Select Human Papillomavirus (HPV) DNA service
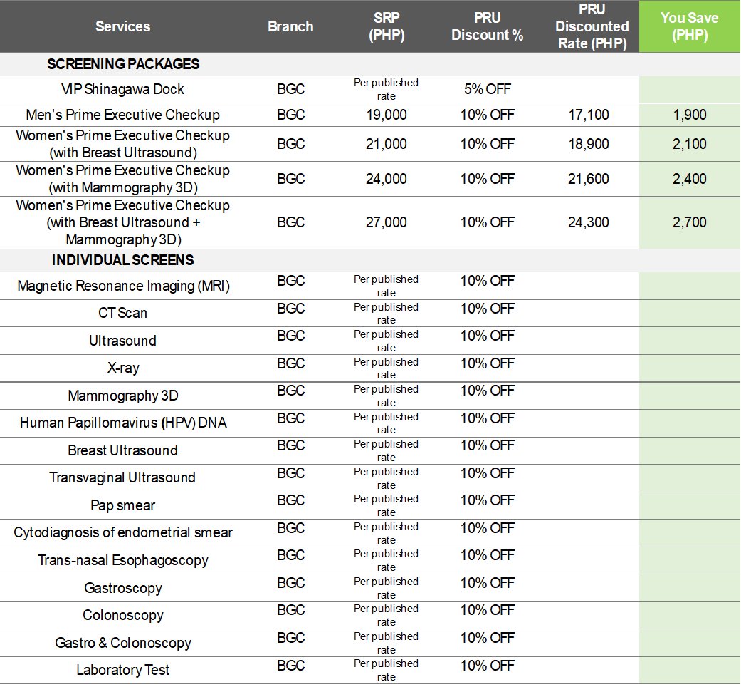This screenshot has height=687, width=741. pos(123,423)
